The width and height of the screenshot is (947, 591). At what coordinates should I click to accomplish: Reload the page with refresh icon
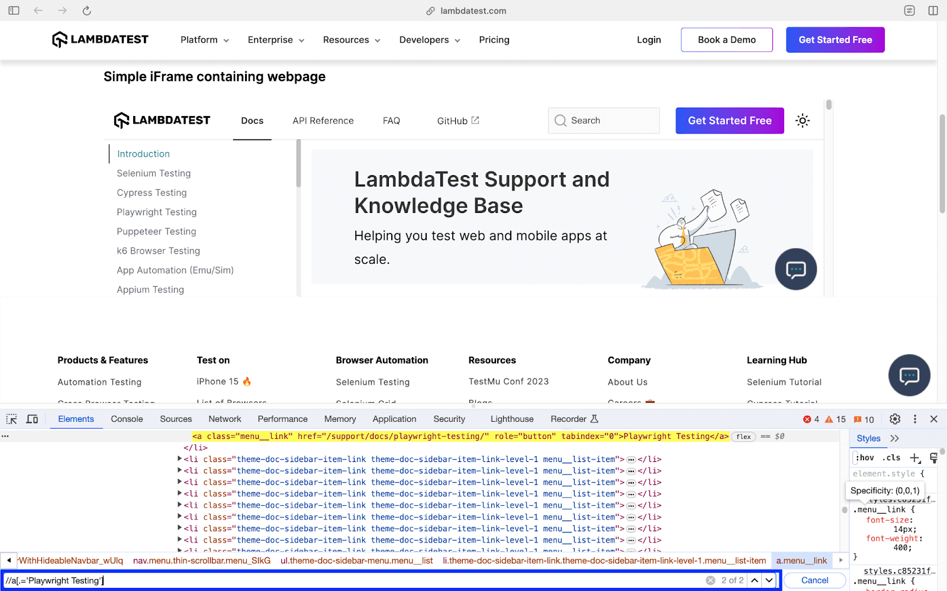pos(86,11)
